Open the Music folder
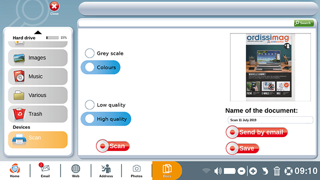This screenshot has width=320, height=180. coord(38,76)
